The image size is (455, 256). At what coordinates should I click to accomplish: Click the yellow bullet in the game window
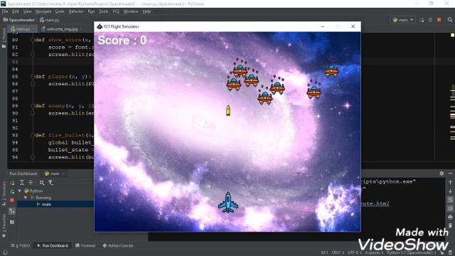228,111
